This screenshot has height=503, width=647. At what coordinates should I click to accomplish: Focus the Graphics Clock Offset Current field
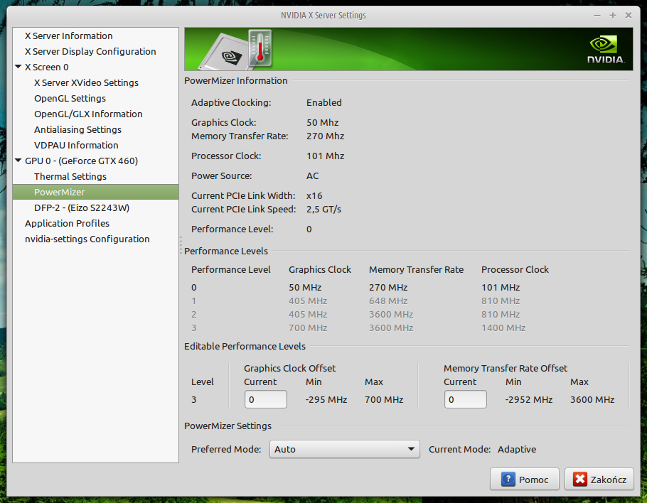click(x=266, y=399)
